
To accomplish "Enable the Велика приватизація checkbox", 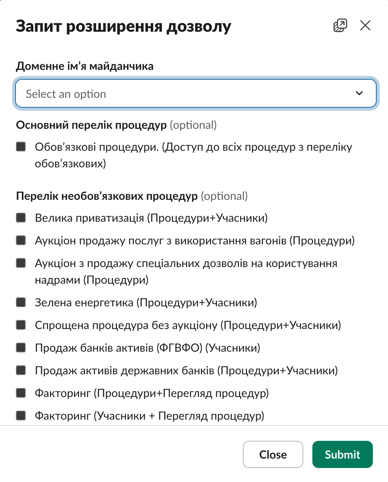I will tap(21, 218).
